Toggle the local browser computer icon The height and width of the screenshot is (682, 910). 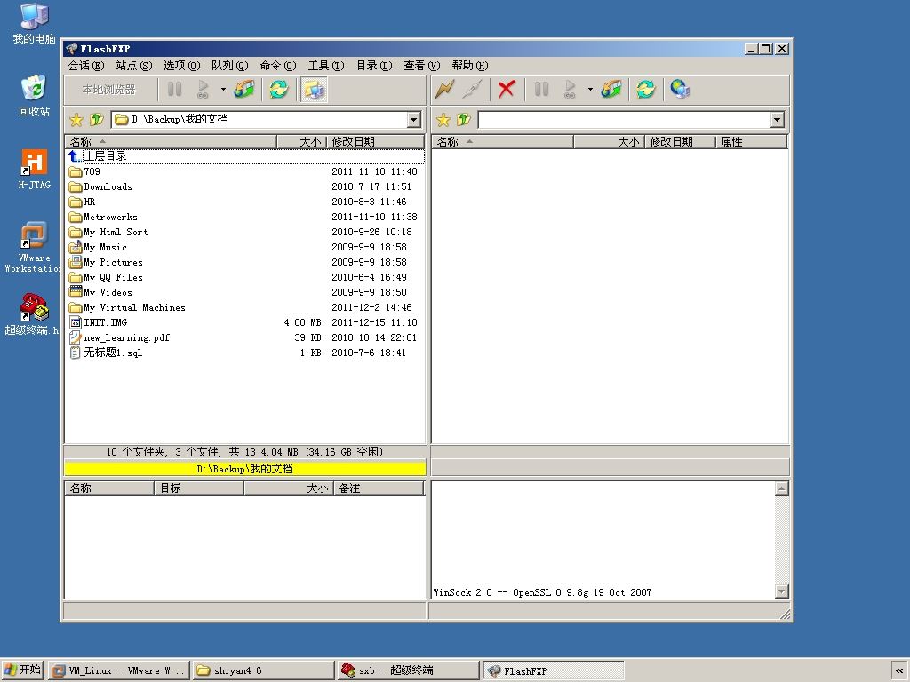(314, 90)
